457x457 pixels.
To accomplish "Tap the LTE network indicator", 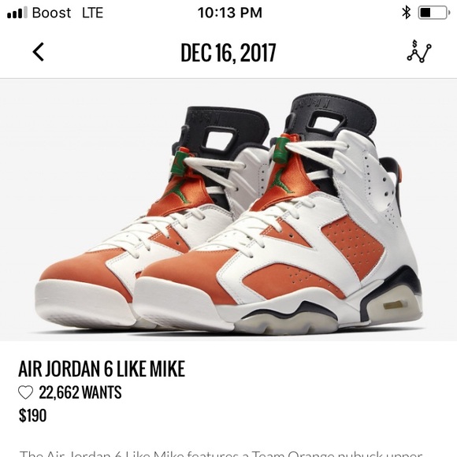I will click(92, 13).
